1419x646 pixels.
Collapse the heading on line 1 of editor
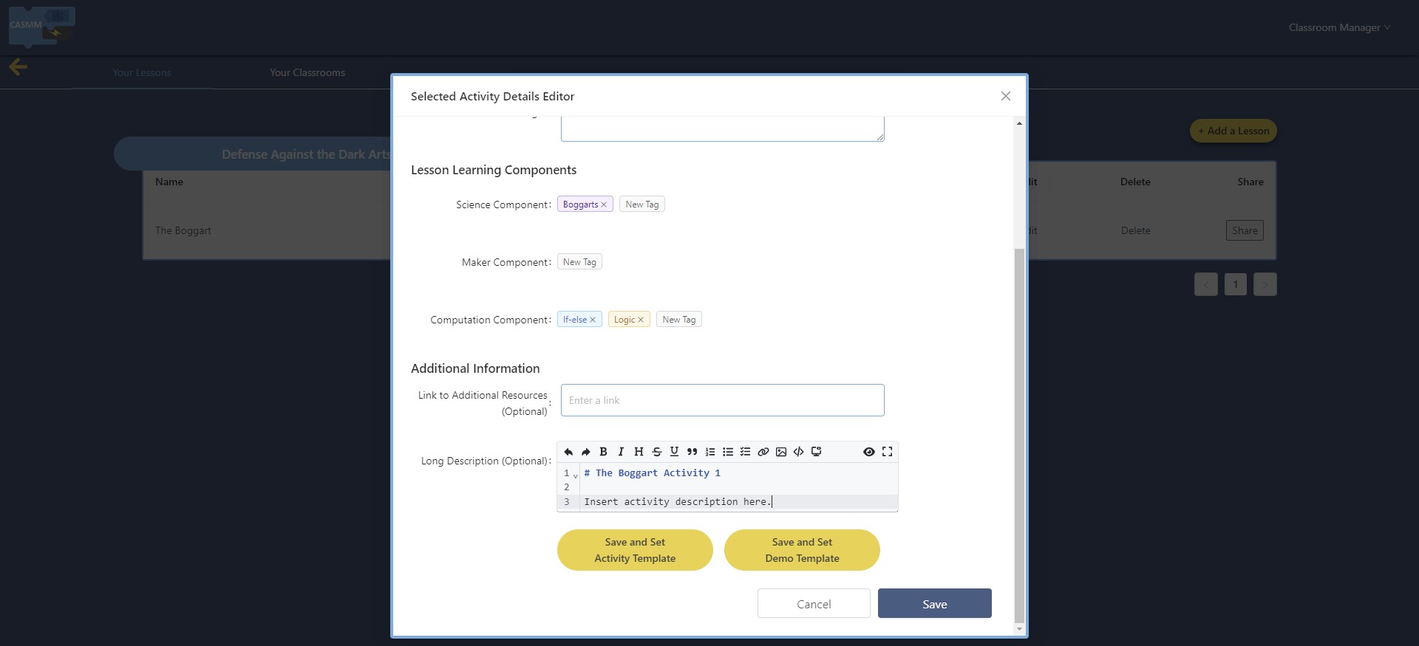(x=576, y=475)
